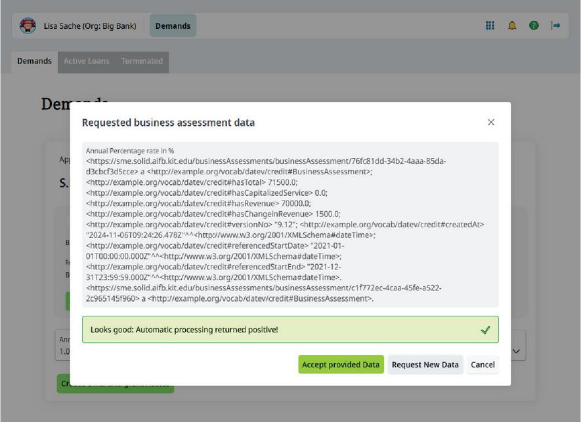This screenshot has width=581, height=422.
Task: Click the 'Requested business assessment data' dialog title
Action: point(168,123)
